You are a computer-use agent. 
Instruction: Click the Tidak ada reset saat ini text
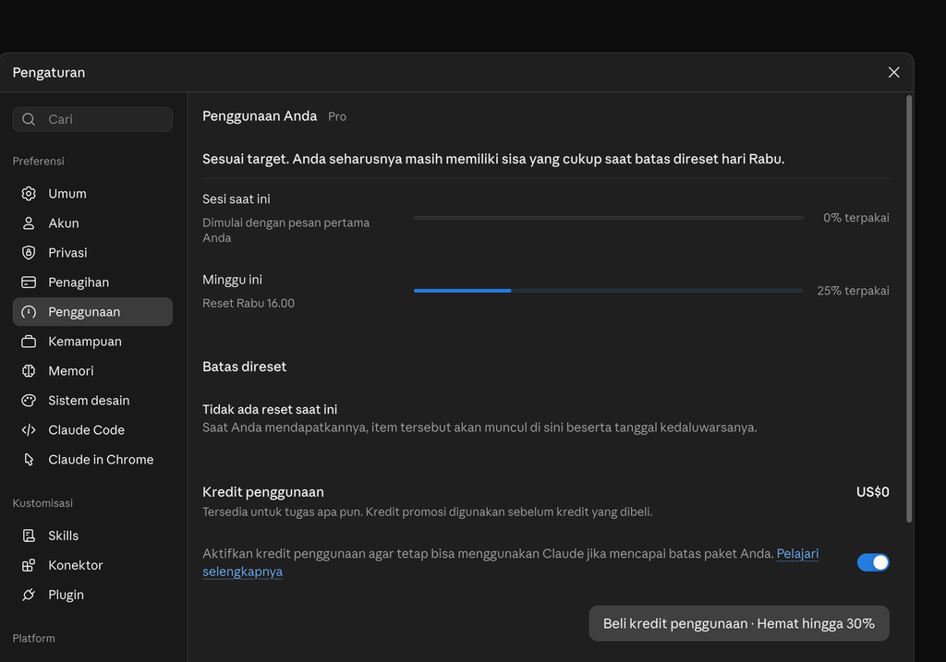tap(270, 409)
